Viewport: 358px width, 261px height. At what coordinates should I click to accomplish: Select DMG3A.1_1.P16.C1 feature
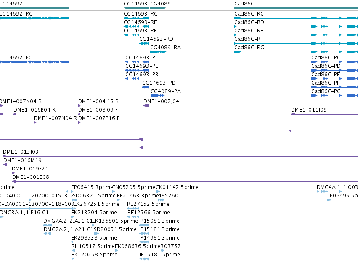pos(2,217)
